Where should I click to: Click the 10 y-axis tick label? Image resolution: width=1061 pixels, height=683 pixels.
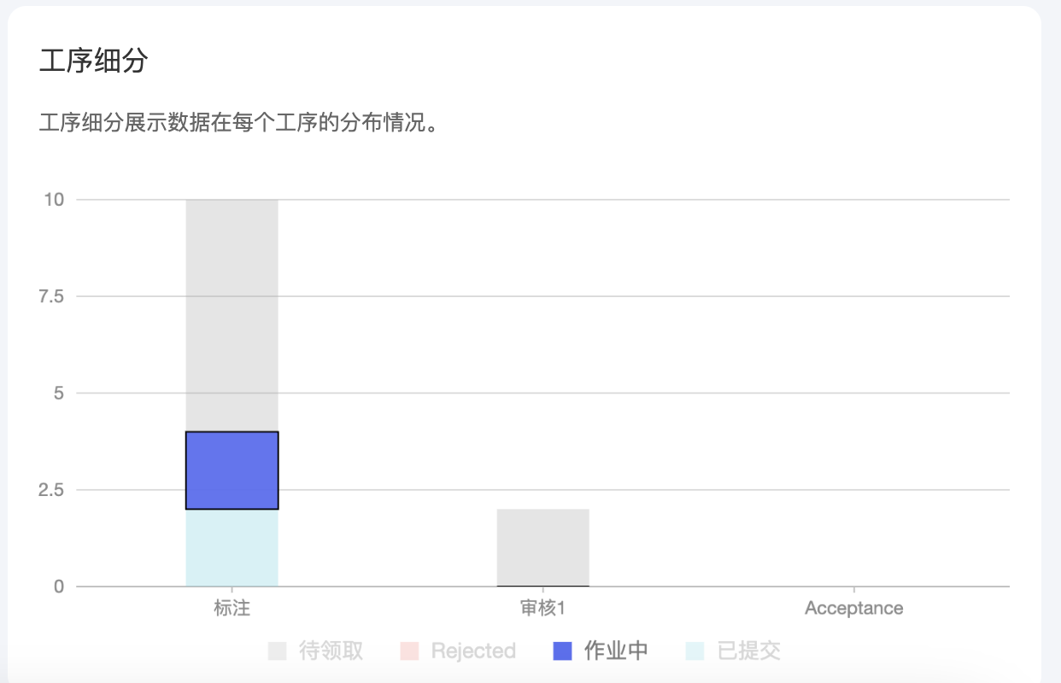54,200
